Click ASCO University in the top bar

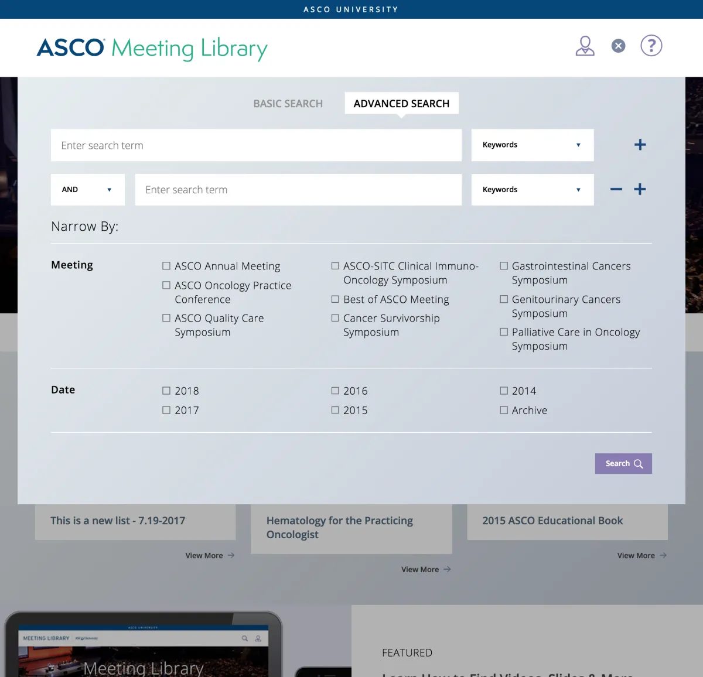coord(351,9)
